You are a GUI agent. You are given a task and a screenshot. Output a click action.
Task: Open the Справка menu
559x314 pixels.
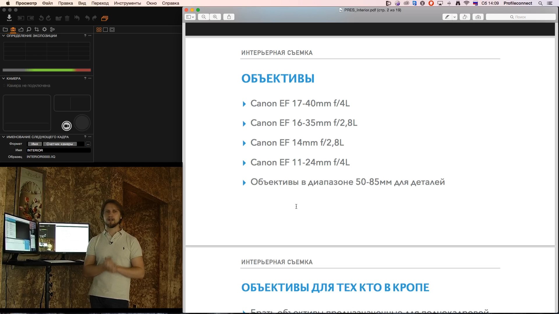[x=171, y=3]
